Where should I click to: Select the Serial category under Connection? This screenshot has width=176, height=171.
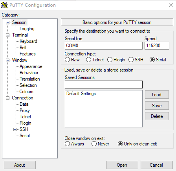[25, 136]
